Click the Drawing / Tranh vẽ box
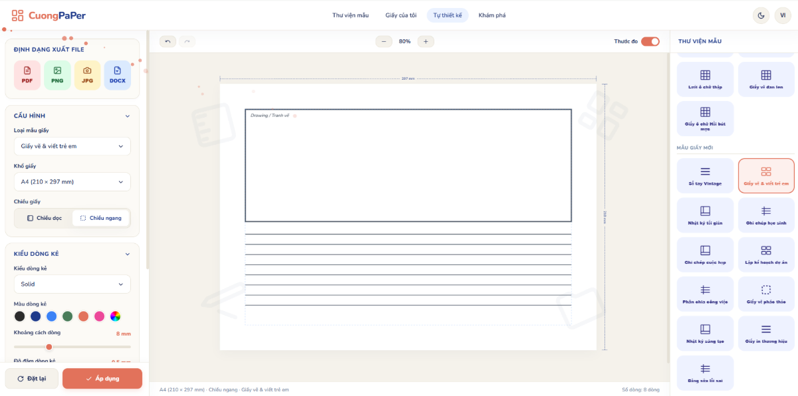 [408, 165]
